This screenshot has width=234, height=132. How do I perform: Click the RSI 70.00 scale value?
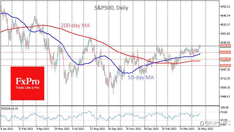(224, 112)
